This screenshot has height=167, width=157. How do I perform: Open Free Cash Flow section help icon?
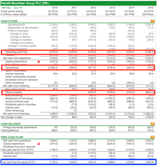[153, 137]
